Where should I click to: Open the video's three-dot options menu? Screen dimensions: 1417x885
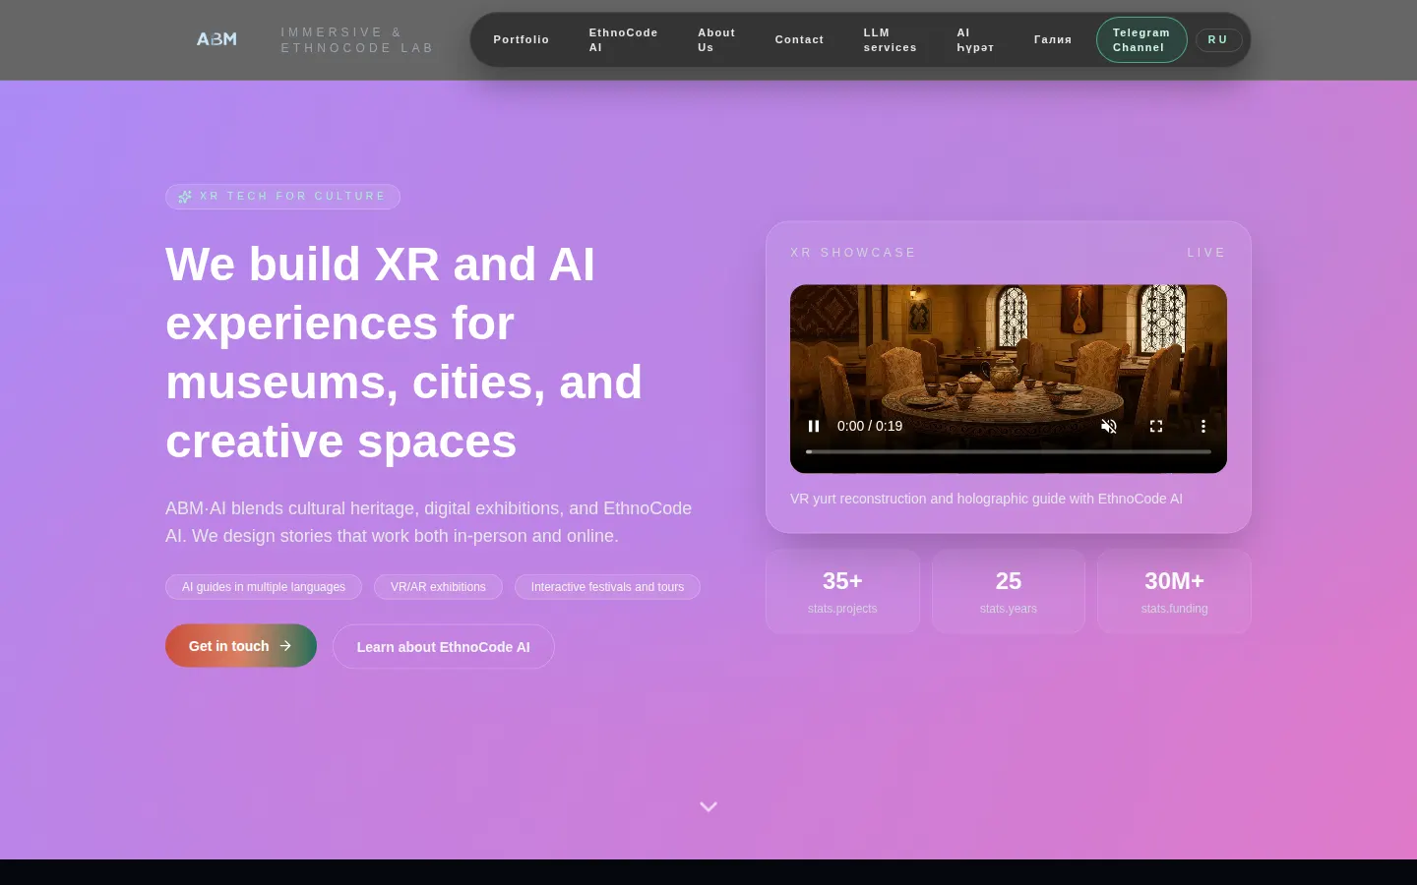(x=1203, y=426)
